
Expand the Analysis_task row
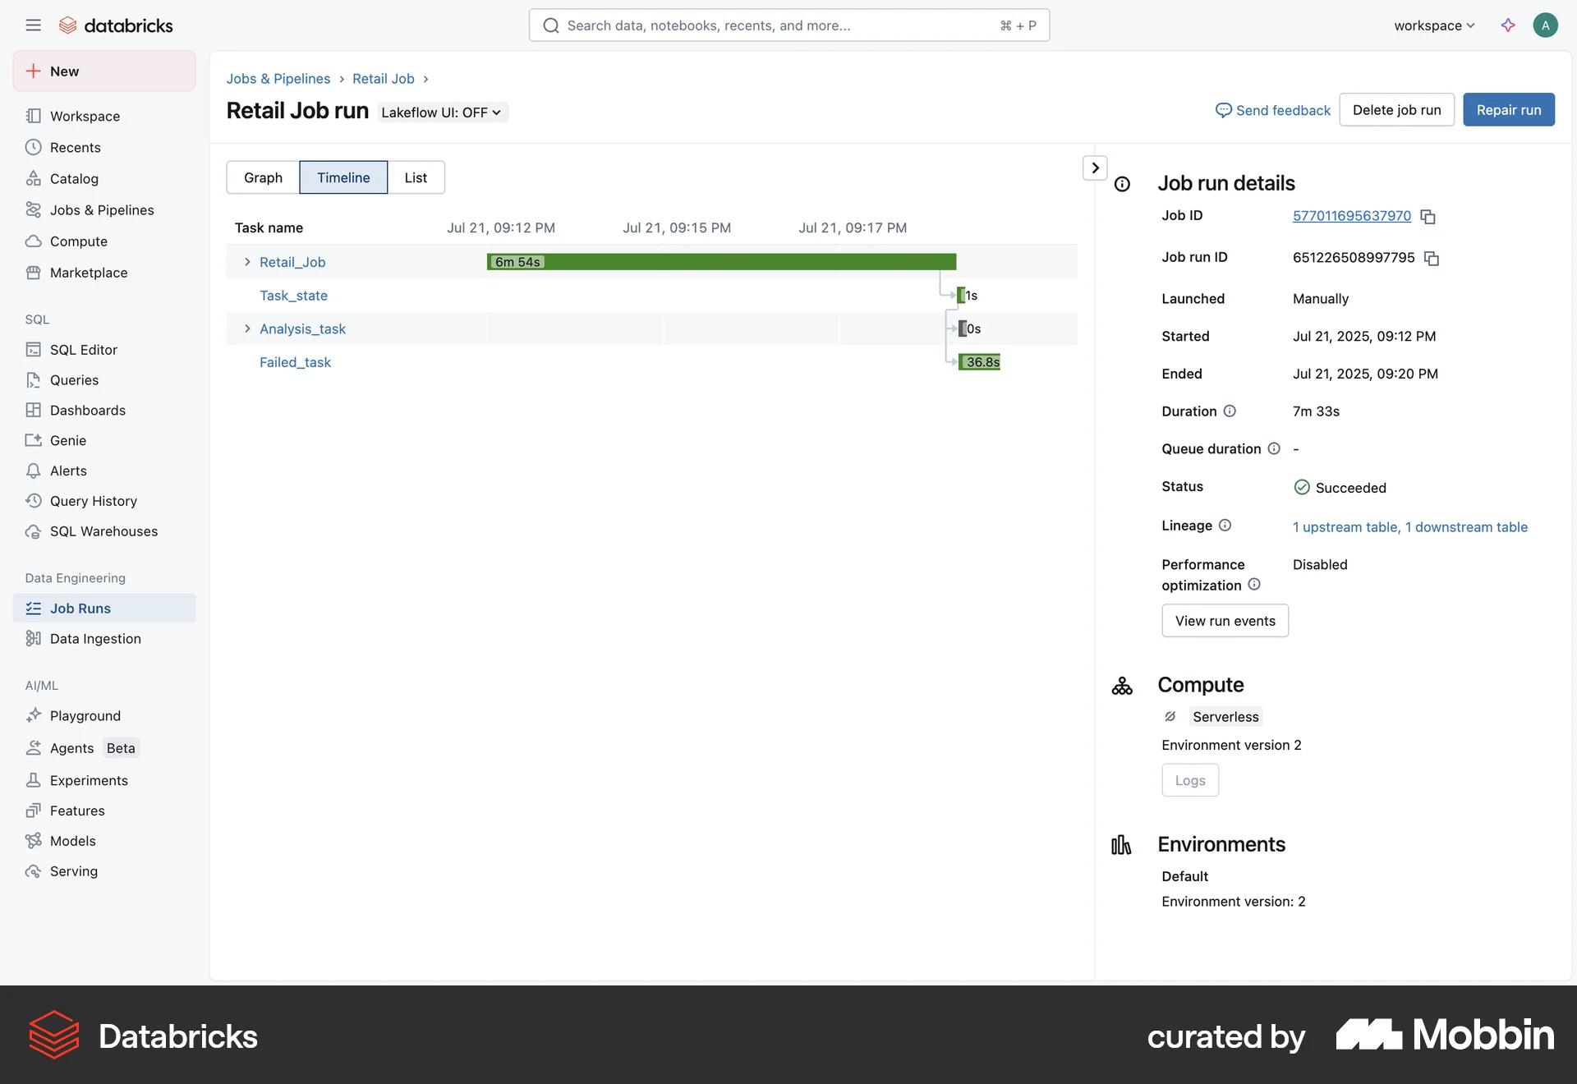pyautogui.click(x=246, y=328)
